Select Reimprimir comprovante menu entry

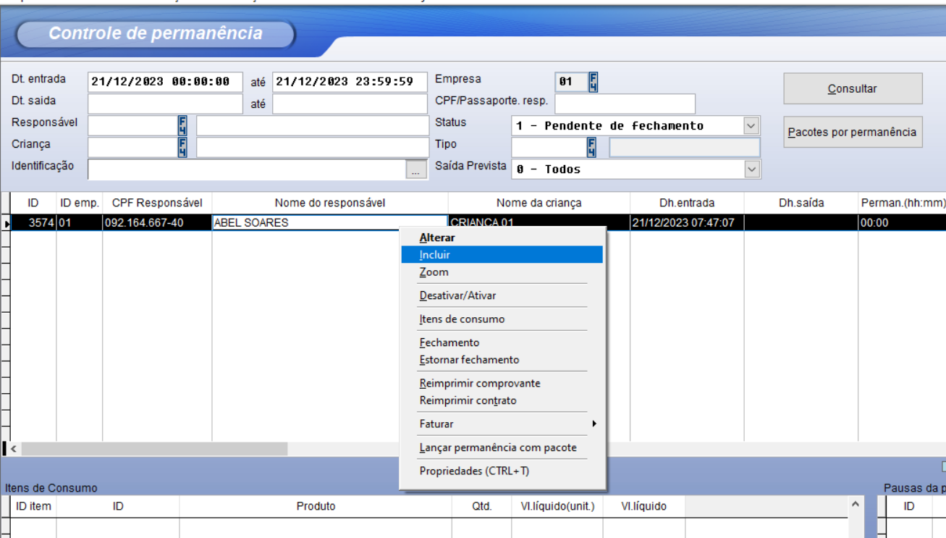(480, 383)
